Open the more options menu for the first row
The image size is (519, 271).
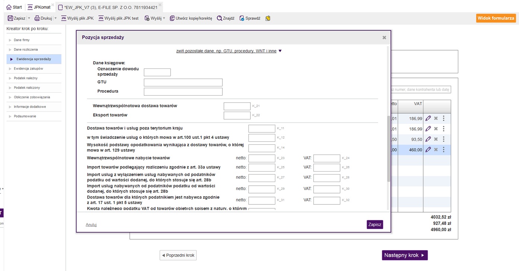tap(444, 118)
